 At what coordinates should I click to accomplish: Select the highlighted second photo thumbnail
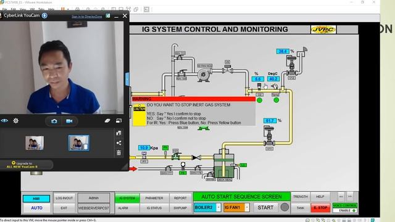pyautogui.click(x=79, y=143)
